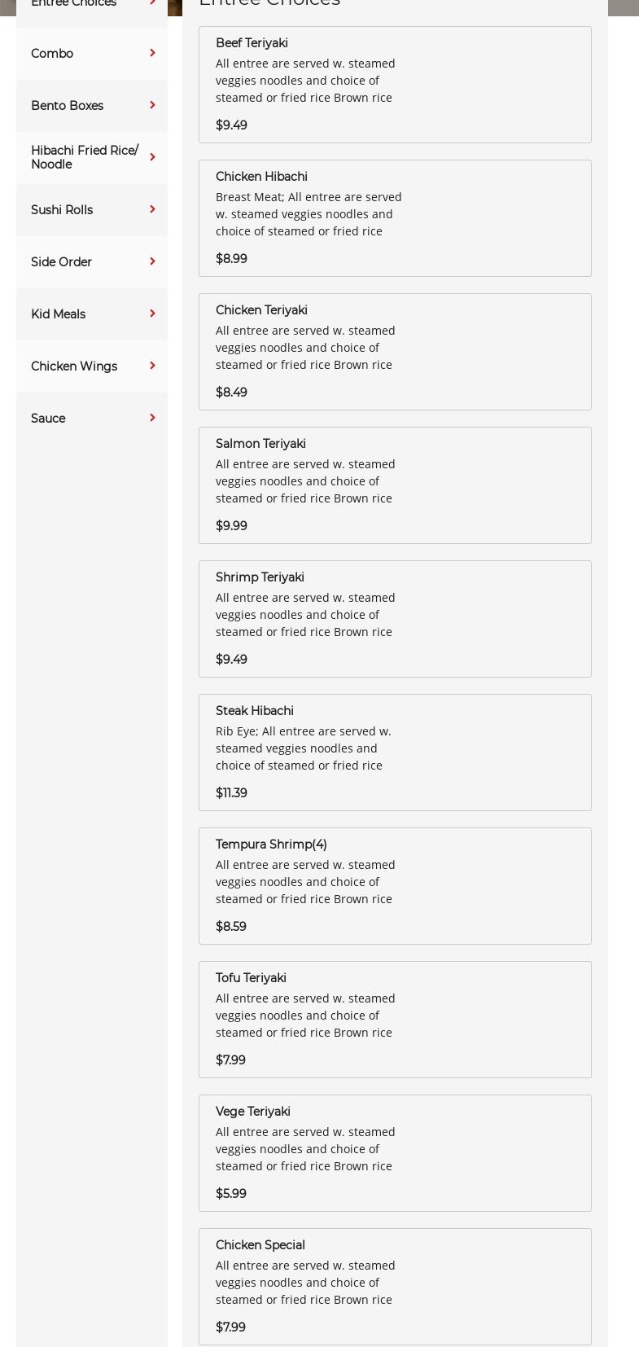The width and height of the screenshot is (639, 1347).
Task: Select the Beef Teriyaki entree
Action: 252,43
